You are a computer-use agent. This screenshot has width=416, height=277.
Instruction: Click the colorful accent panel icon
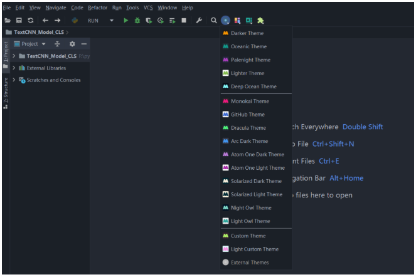click(237, 21)
